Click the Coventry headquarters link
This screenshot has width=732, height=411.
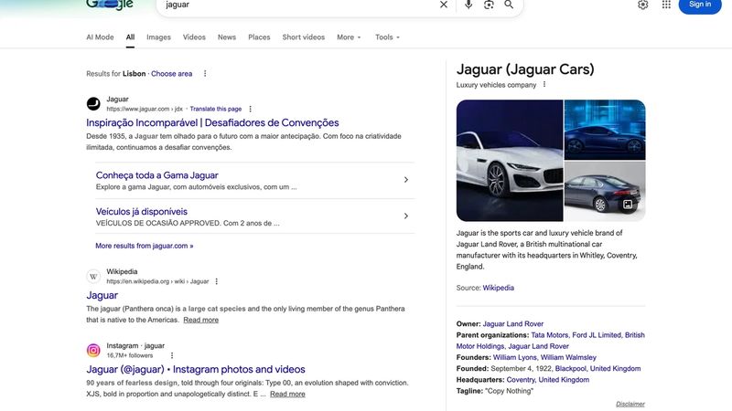pos(521,380)
